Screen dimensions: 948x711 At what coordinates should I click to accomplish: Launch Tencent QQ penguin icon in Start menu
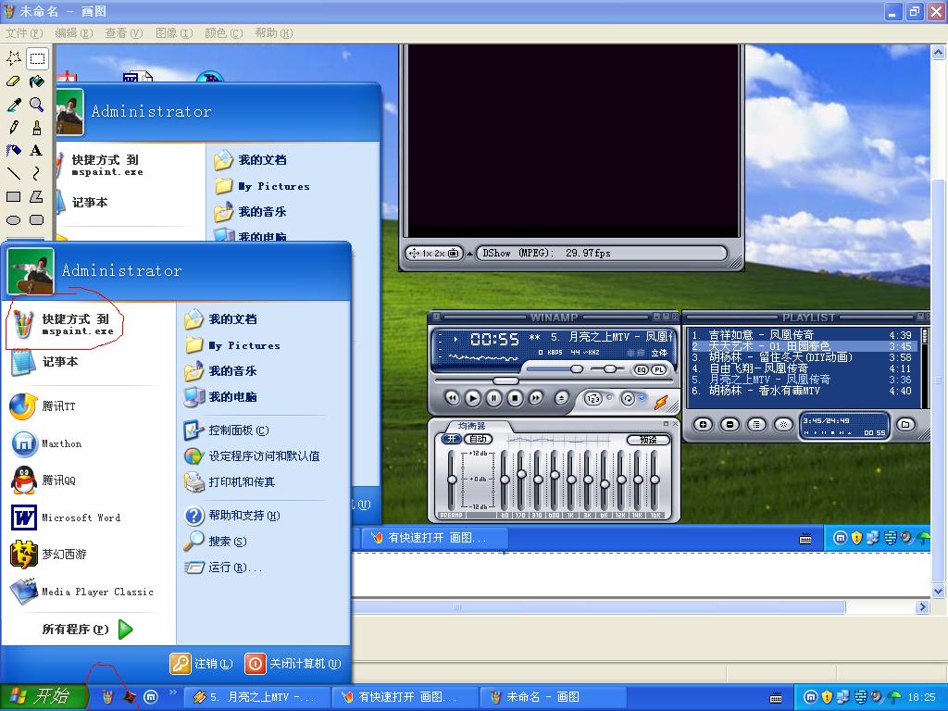coord(24,480)
